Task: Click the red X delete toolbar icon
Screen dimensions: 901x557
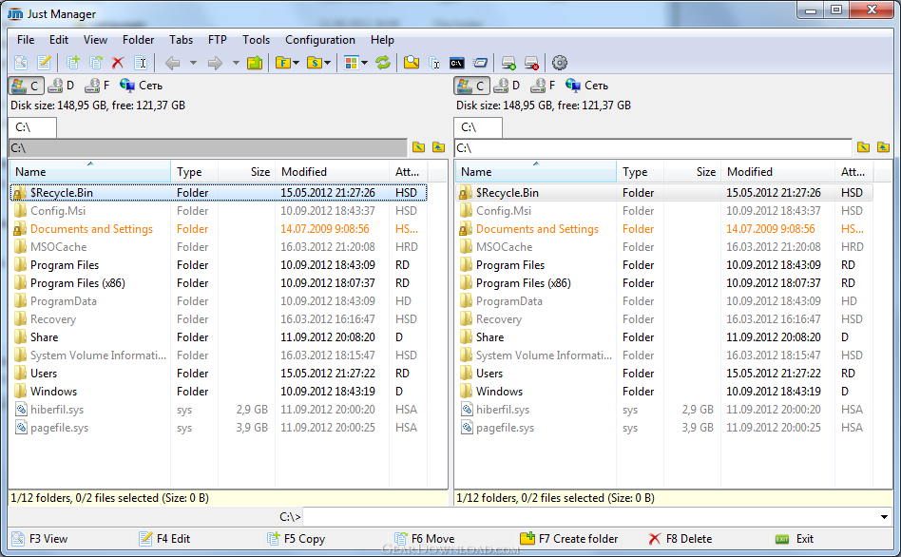Action: [x=118, y=63]
